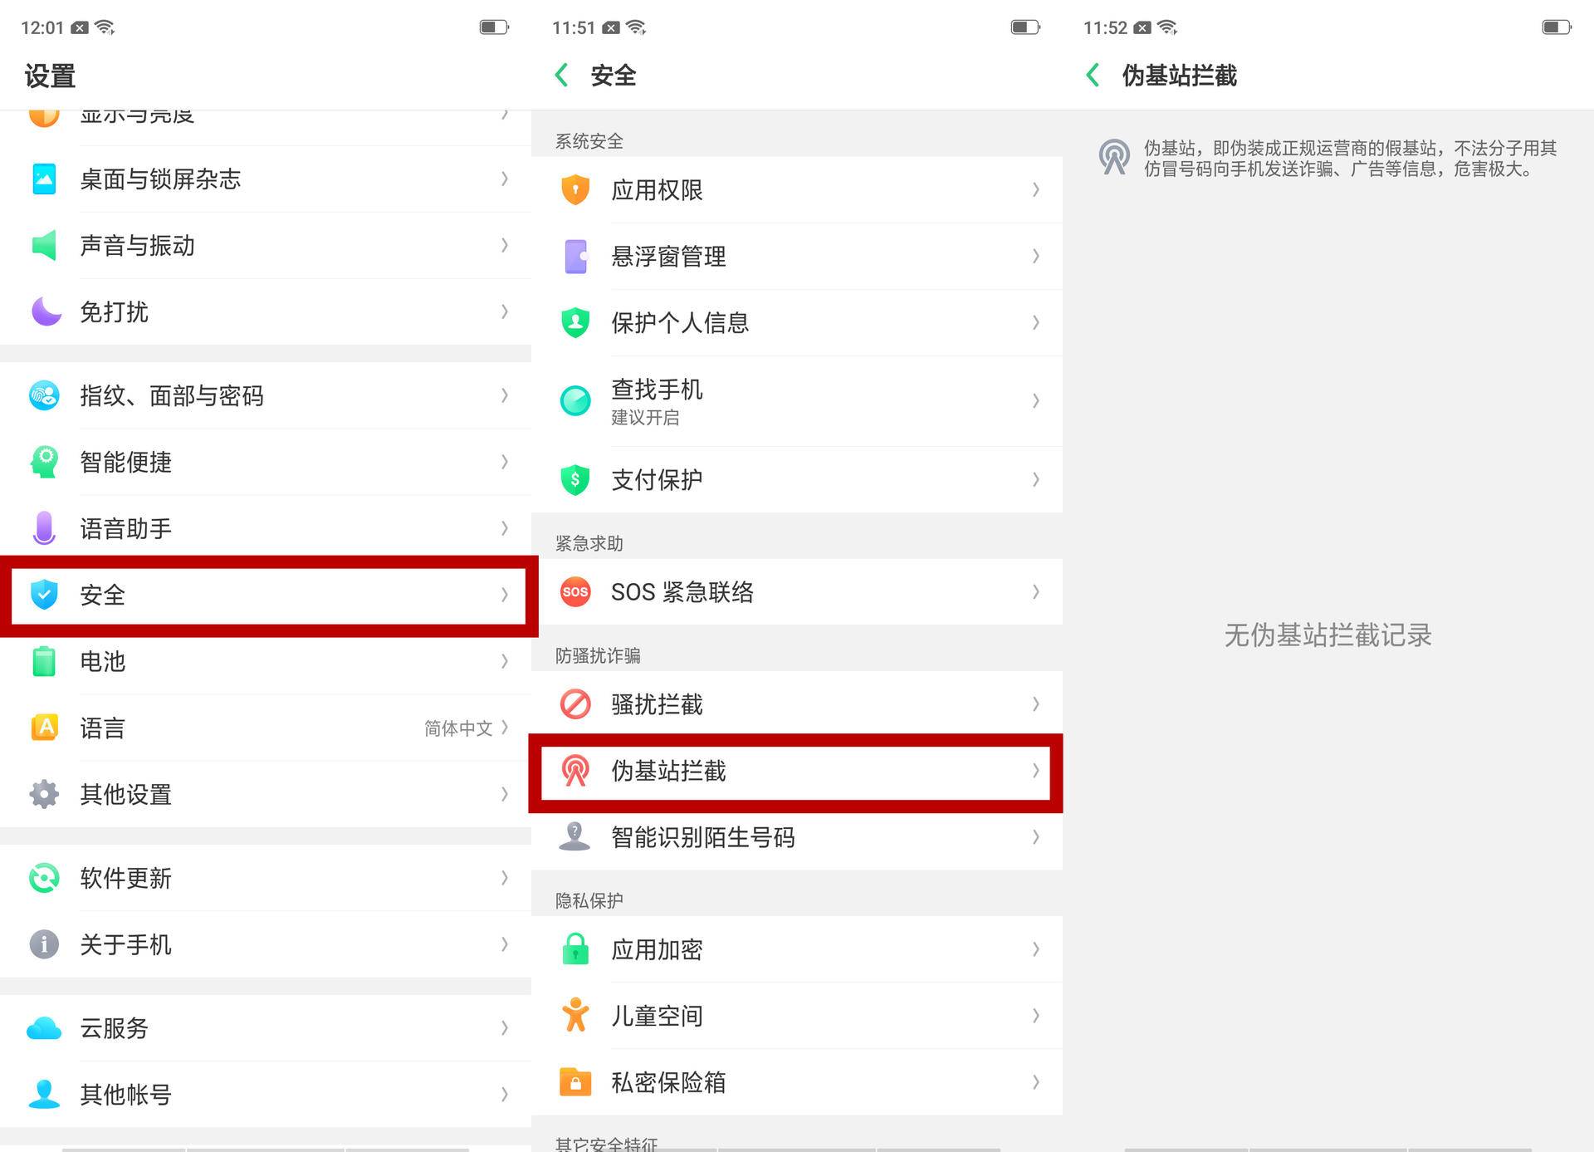Open 声音与振动 sound settings via speaker icon

(43, 246)
